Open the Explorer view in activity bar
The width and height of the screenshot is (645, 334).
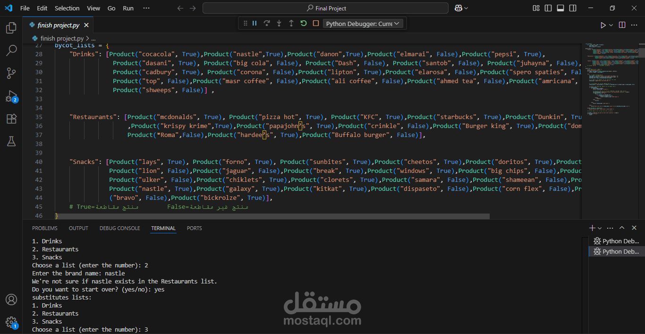pyautogui.click(x=11, y=28)
